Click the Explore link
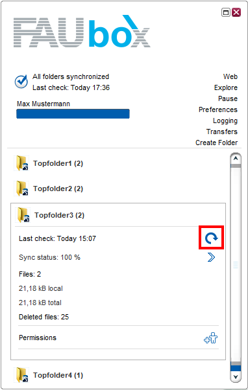The image size is (248, 390). tap(226, 87)
